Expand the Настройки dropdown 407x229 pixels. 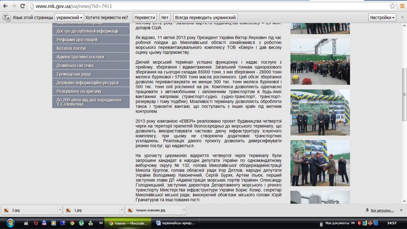click(382, 17)
